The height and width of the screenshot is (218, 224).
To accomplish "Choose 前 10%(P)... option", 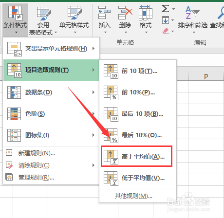I will 138,92.
